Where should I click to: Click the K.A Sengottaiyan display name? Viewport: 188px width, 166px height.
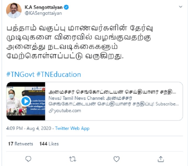44,7
